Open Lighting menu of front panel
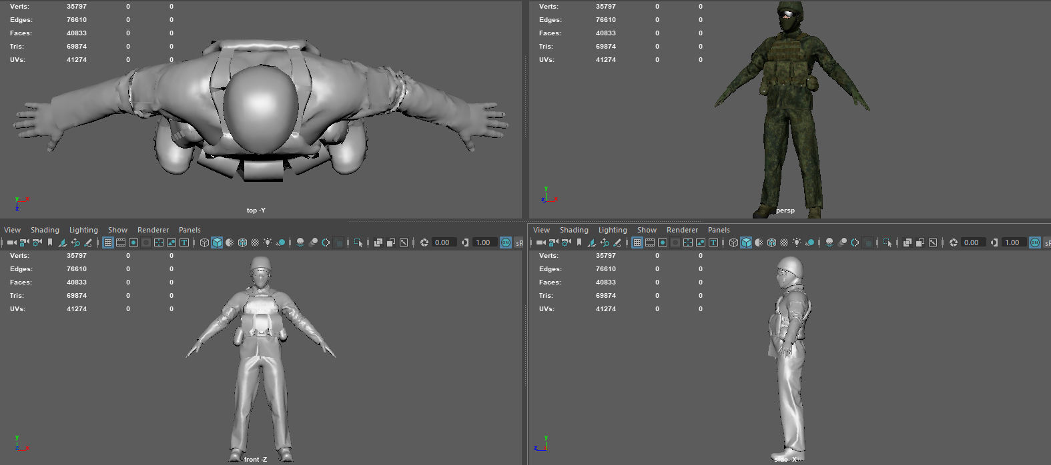This screenshot has height=465, width=1051. [83, 230]
